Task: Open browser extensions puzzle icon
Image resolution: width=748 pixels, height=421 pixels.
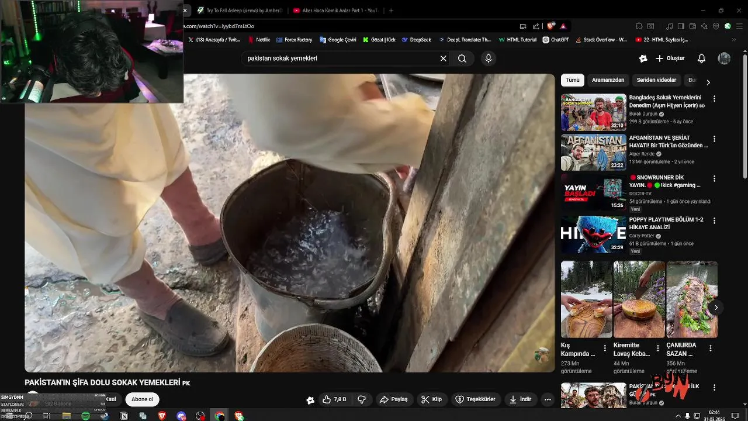Action: tap(639, 26)
